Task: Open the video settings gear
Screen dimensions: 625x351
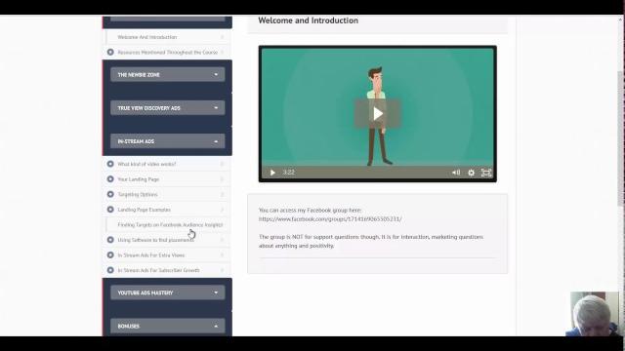Action: coord(471,173)
